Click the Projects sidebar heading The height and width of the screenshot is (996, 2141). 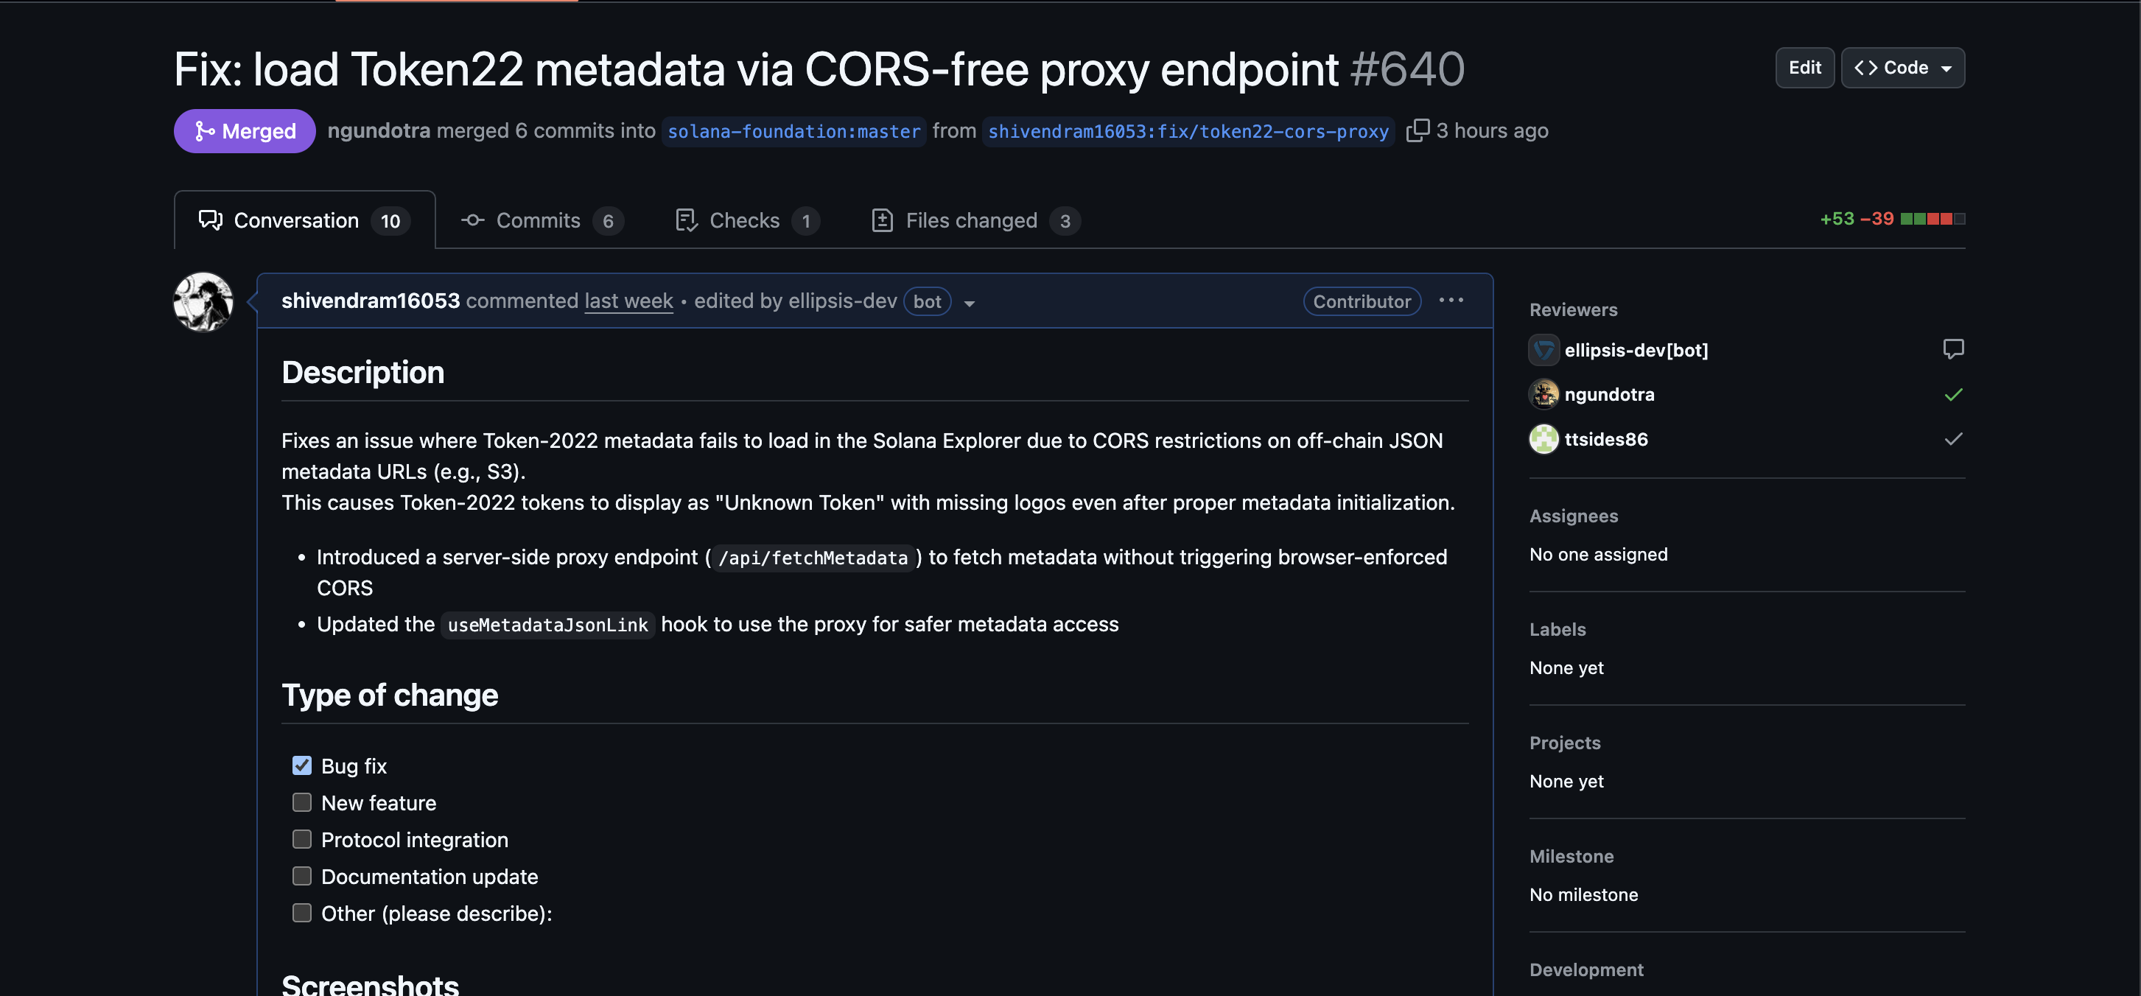[1565, 743]
